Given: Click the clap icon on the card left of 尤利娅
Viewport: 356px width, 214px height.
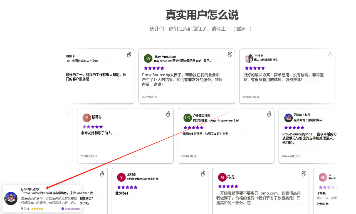Looking at the screenshot, I should tap(102, 174).
